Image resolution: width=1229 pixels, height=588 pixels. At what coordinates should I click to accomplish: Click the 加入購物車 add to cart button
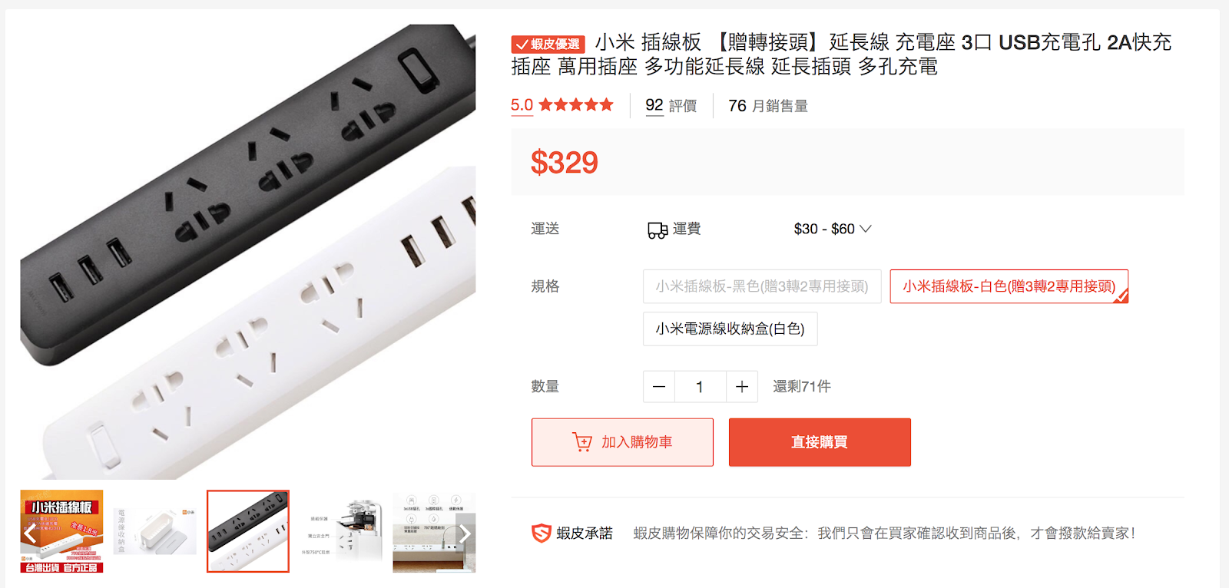(623, 442)
